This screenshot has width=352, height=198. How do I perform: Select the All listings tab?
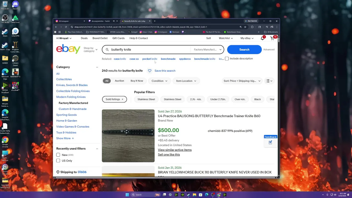click(x=107, y=81)
